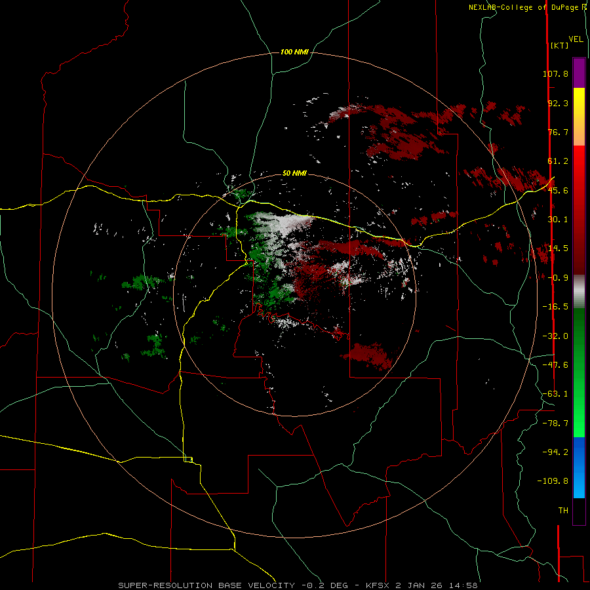Image resolution: width=590 pixels, height=590 pixels.
Task: Click the KFSX station identifier
Action: [379, 585]
